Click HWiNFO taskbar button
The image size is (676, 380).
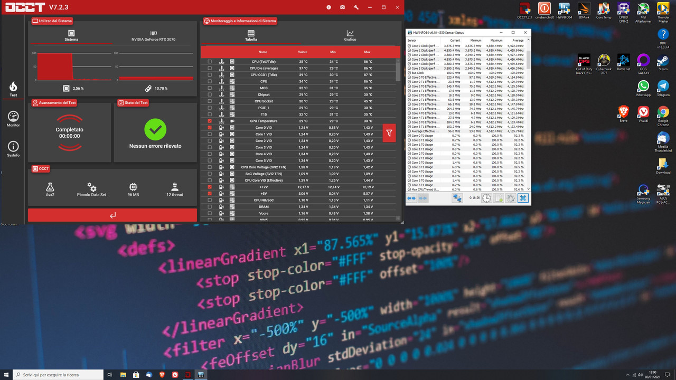coord(201,375)
